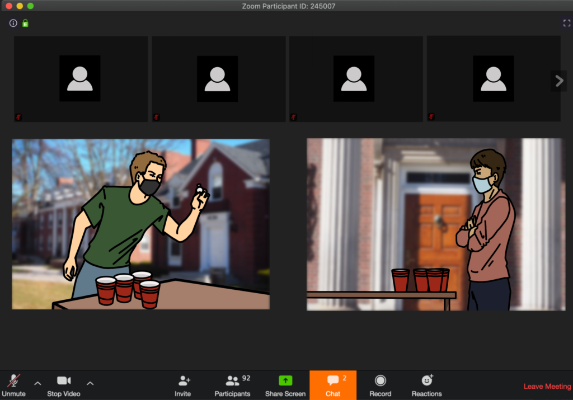This screenshot has width=573, height=400.
Task: Click Leave Meeting
Action: click(x=547, y=386)
